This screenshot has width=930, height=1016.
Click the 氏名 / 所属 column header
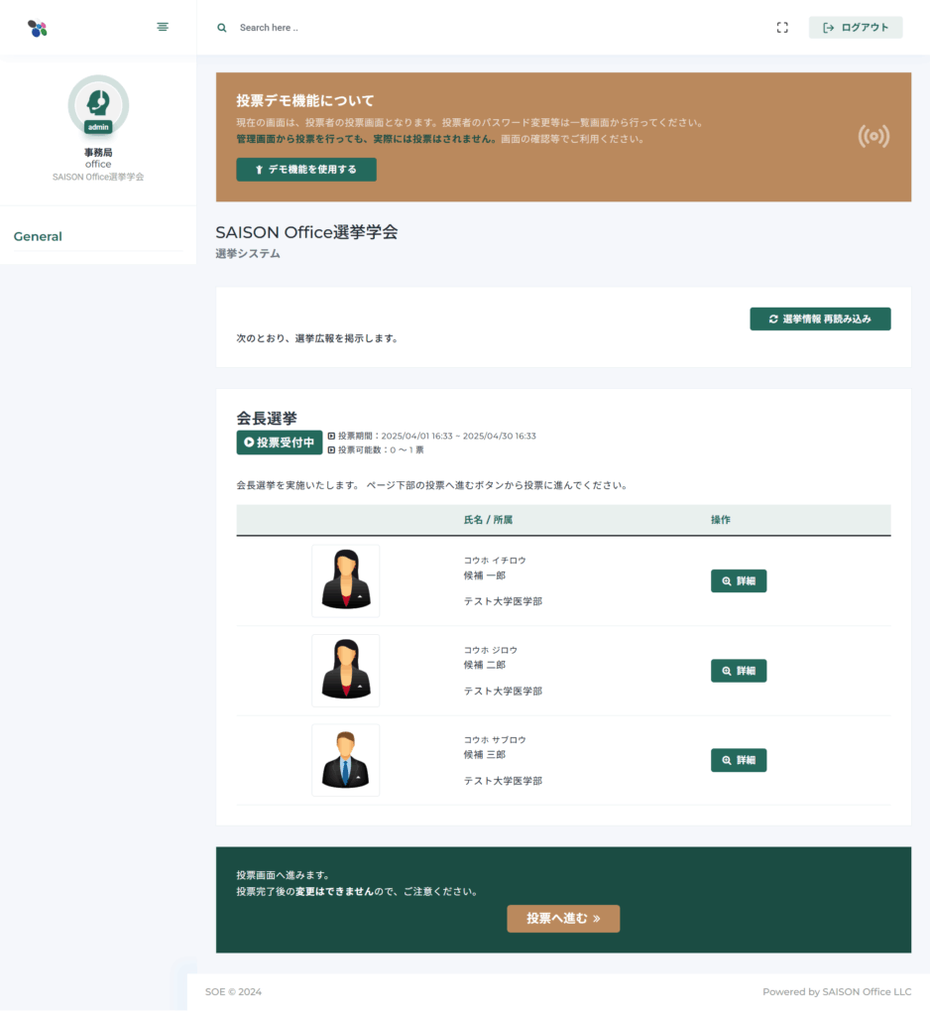click(489, 520)
